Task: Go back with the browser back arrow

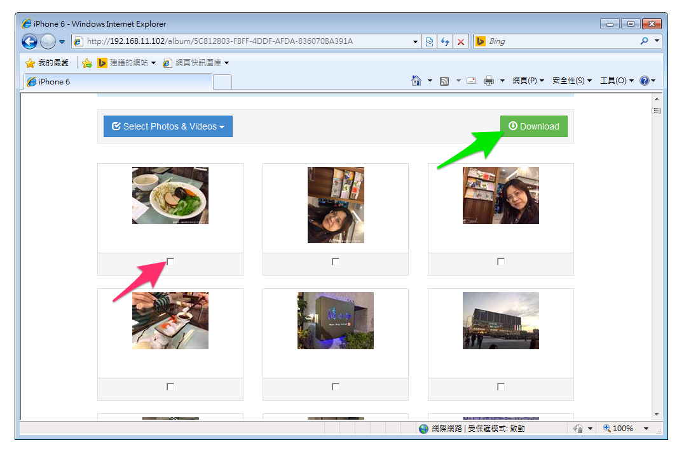Action: [x=29, y=42]
